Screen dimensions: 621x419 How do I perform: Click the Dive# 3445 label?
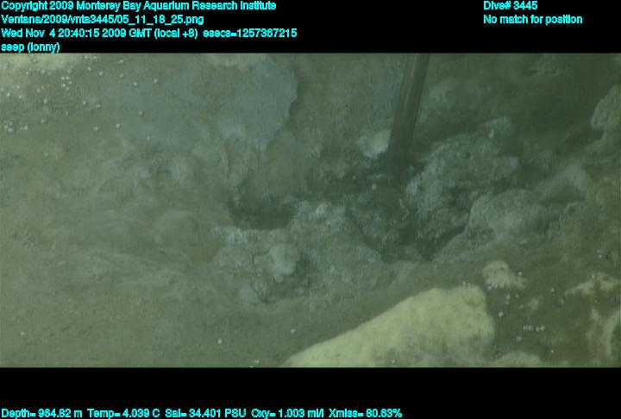tap(510, 5)
